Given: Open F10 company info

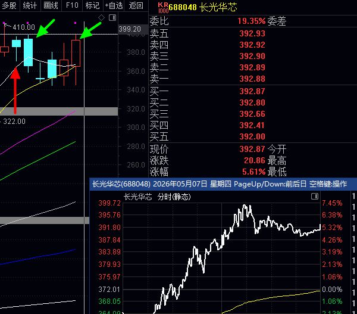Looking at the screenshot, I should (x=72, y=5).
